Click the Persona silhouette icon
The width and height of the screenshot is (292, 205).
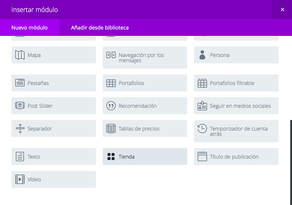pyautogui.click(x=202, y=55)
